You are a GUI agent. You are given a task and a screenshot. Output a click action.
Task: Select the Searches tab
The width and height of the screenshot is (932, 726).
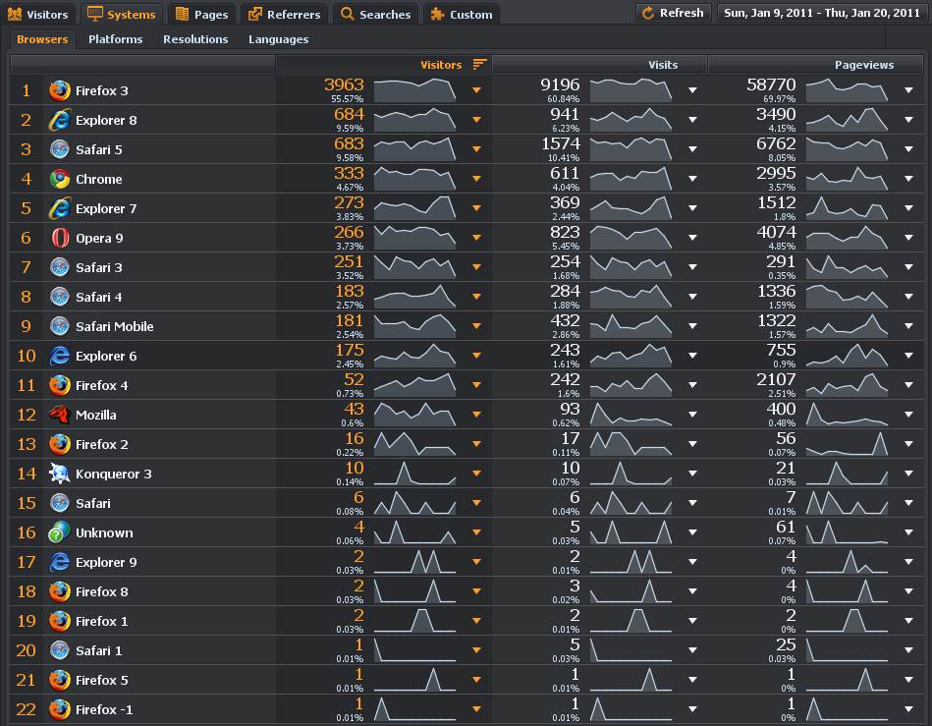375,14
